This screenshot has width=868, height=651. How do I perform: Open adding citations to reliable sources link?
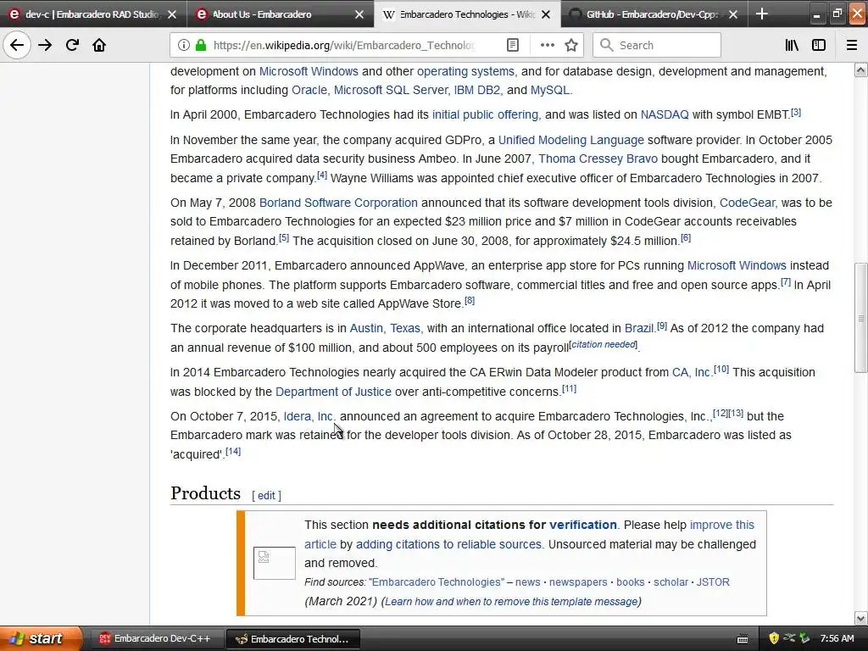coord(448,544)
